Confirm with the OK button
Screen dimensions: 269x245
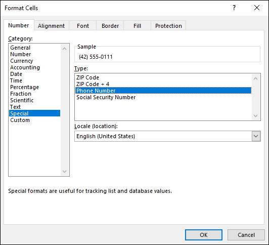204,235
